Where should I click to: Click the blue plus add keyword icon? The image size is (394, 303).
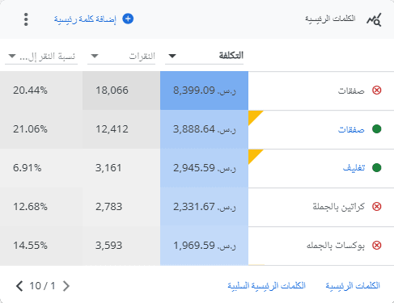pos(128,19)
